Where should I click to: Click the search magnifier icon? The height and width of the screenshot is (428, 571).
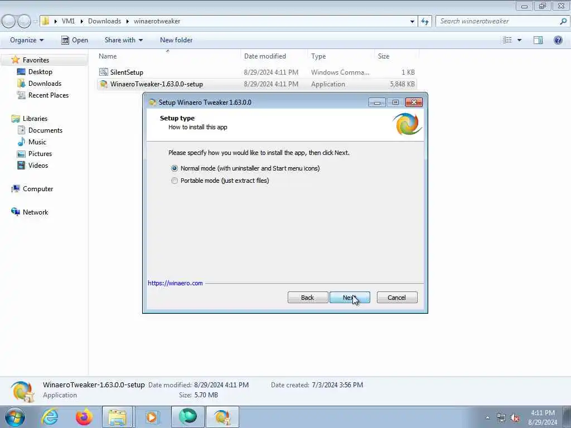point(563,21)
